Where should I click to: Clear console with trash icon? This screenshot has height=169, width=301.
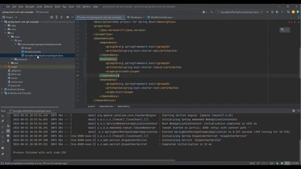(8, 140)
